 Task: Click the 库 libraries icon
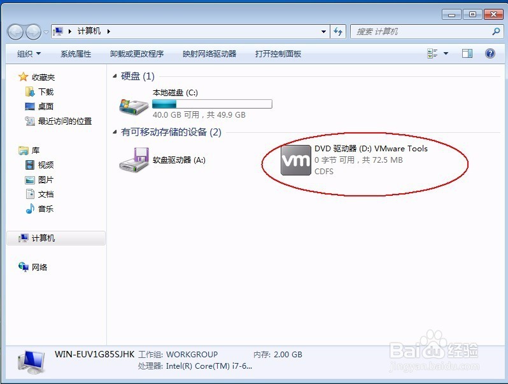tap(24, 151)
